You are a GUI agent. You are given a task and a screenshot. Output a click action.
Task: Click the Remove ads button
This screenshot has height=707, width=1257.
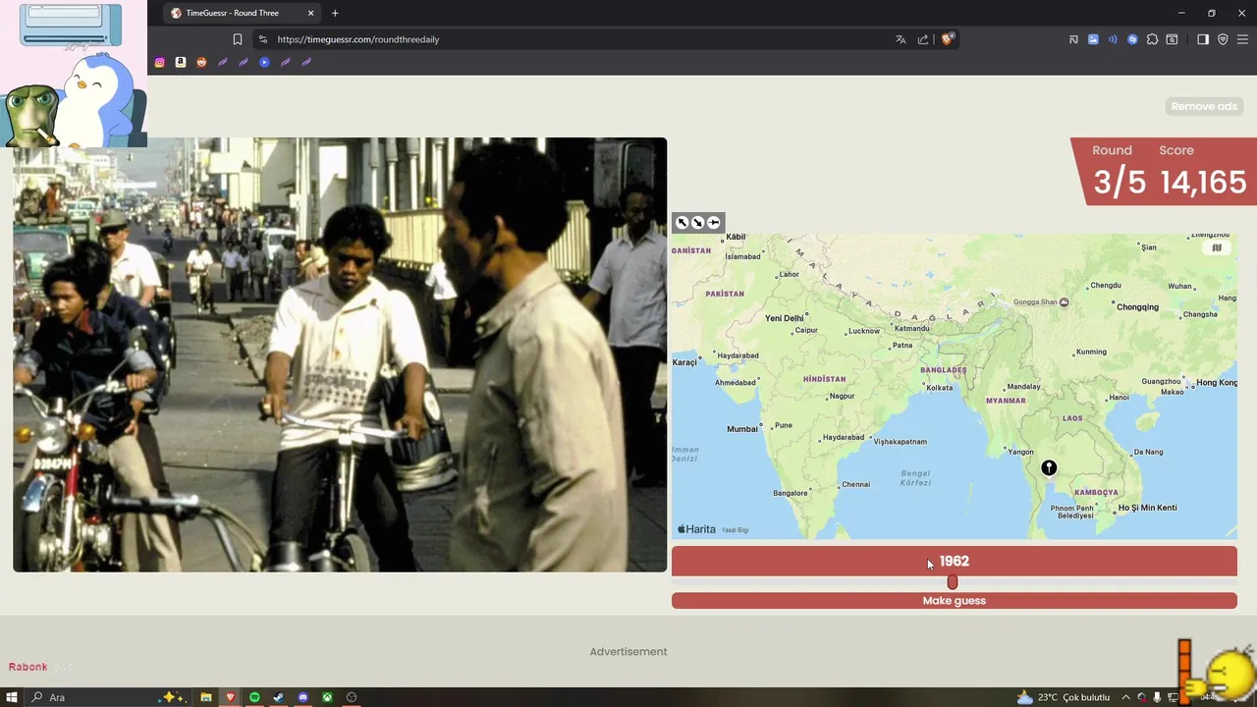click(x=1204, y=106)
